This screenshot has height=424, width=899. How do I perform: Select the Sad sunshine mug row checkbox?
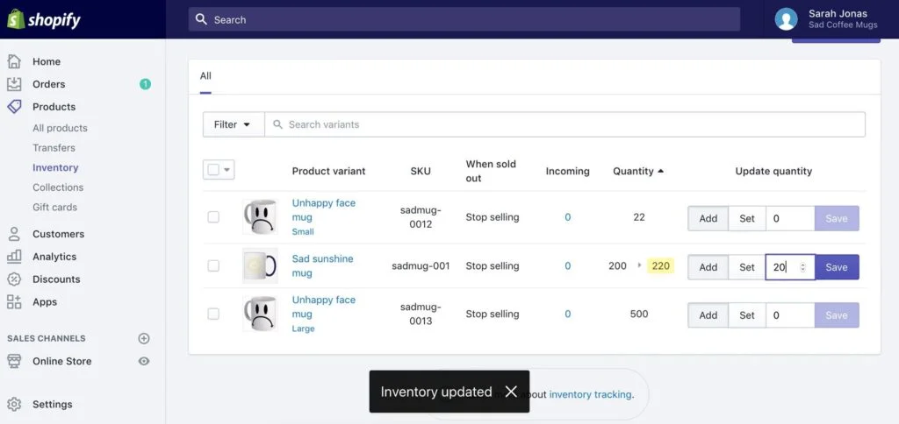[213, 265]
